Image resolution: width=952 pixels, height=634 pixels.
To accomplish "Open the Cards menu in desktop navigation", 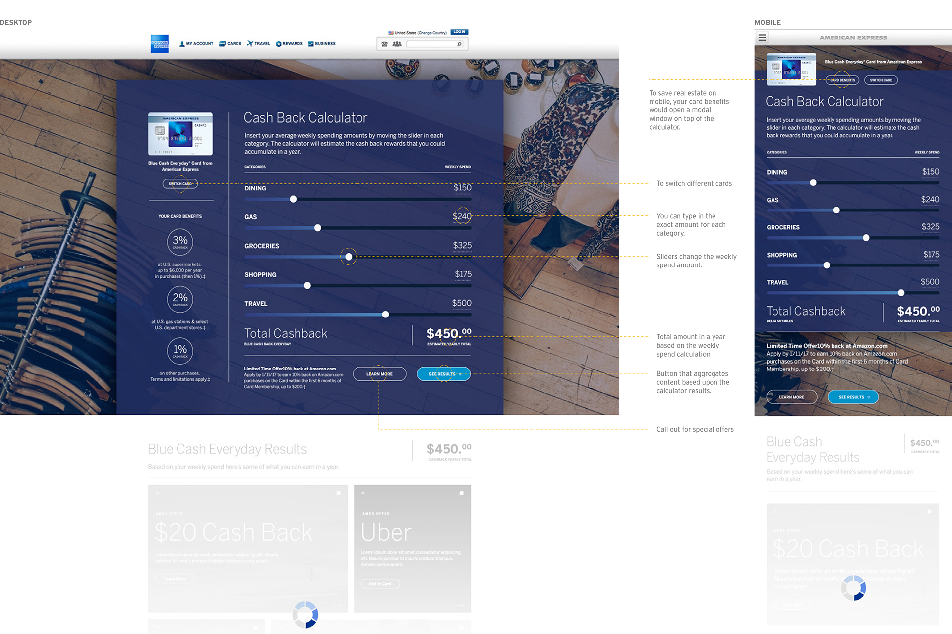I will click(230, 44).
